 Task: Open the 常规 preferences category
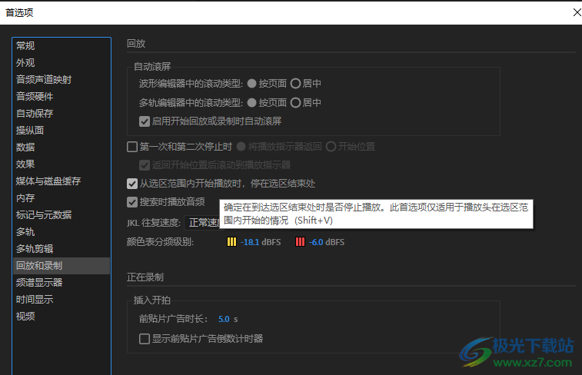point(25,46)
